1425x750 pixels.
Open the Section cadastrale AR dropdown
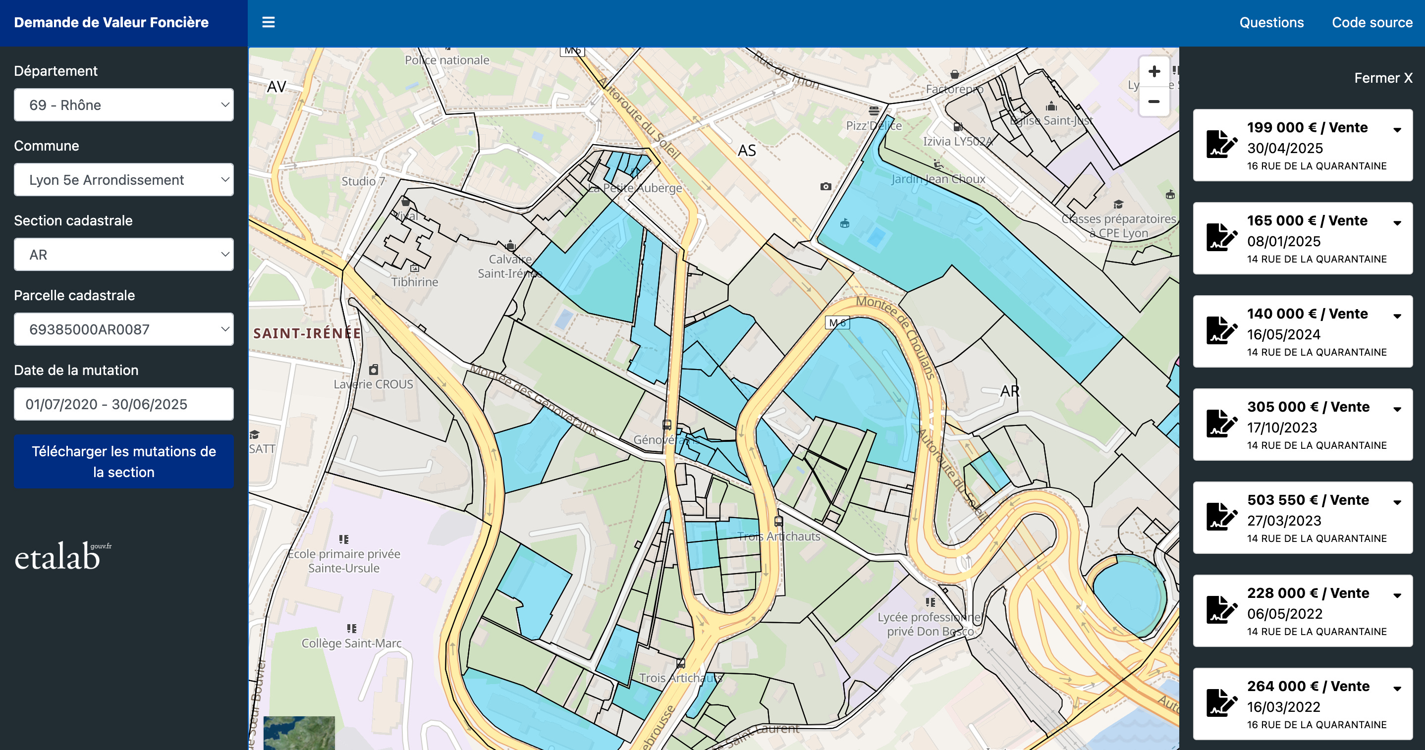(123, 255)
